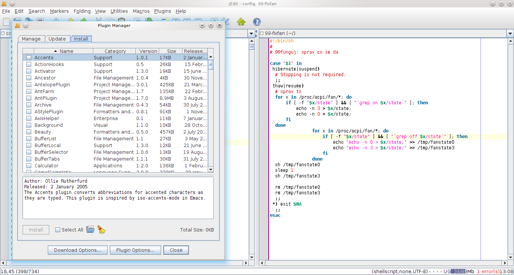Open the Plugins menu

click(x=163, y=11)
